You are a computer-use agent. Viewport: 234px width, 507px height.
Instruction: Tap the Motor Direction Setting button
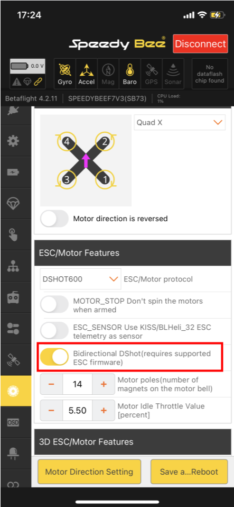pyautogui.click(x=89, y=472)
